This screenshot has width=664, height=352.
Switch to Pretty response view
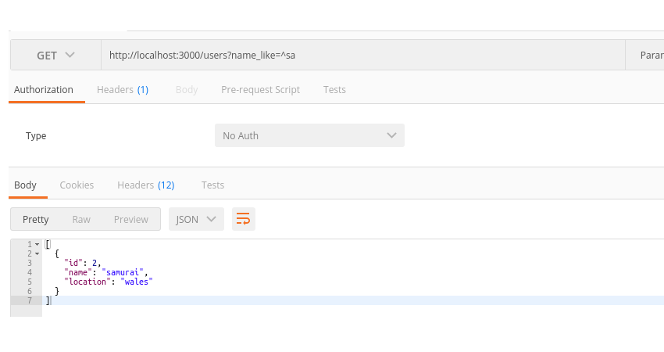[x=36, y=219]
